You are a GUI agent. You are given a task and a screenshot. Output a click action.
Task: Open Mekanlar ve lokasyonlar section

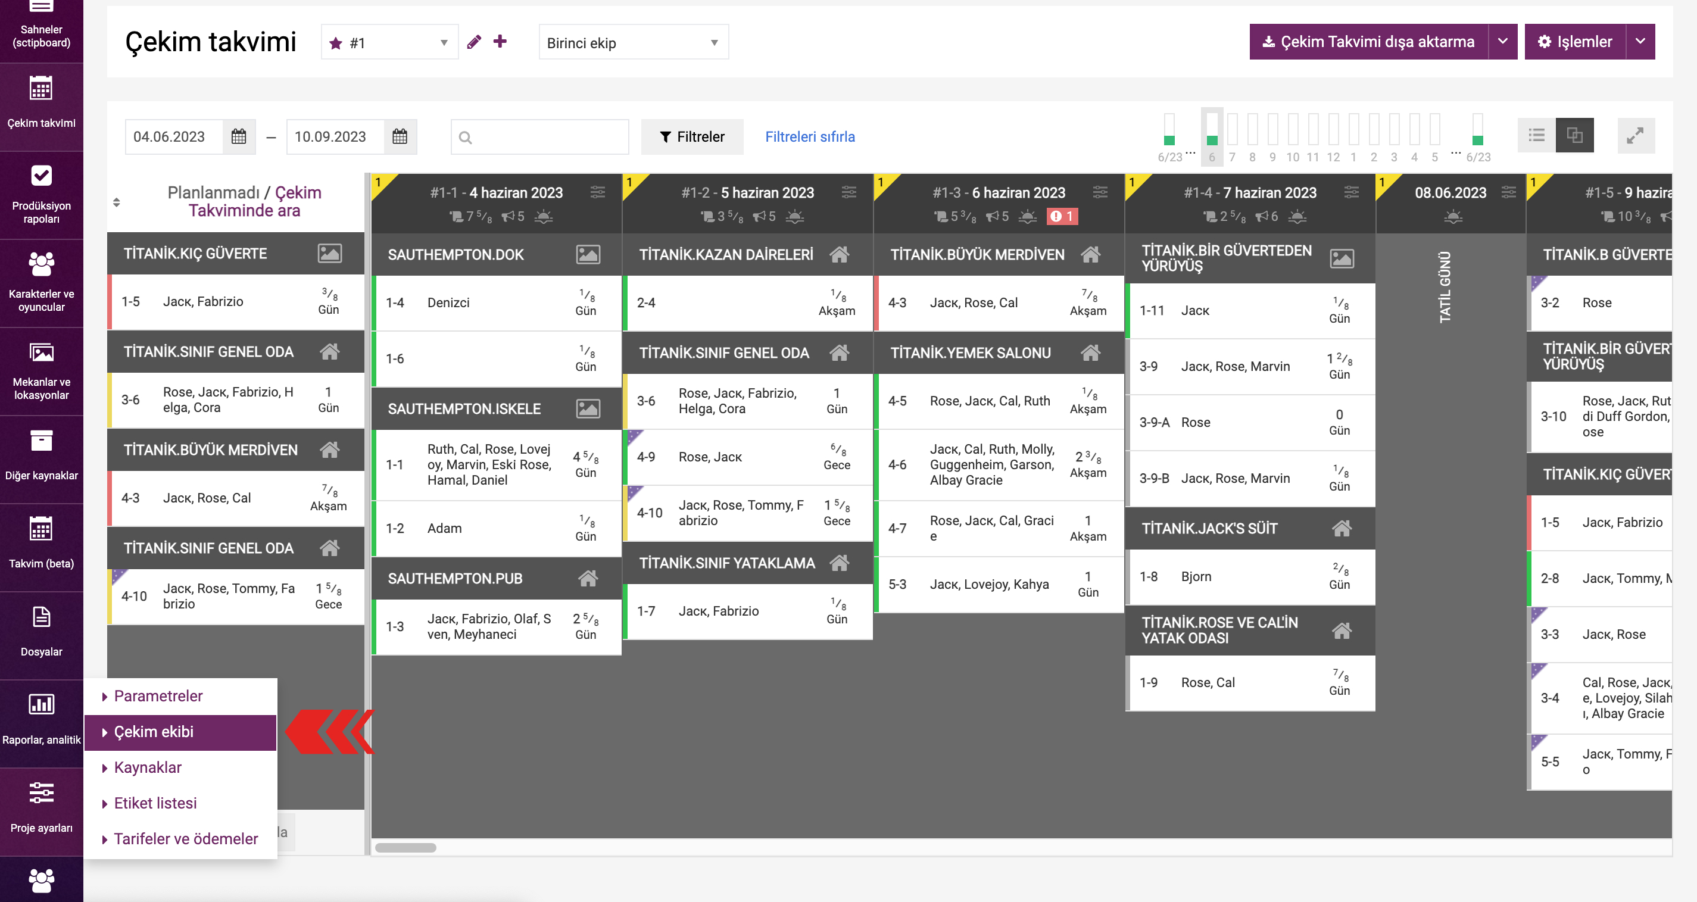42,372
